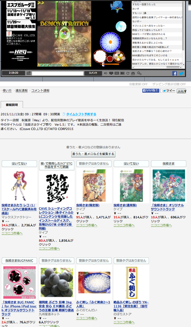Click the BG mode icon in the player bar
Viewport: 191px width, 327px height.
117,73
